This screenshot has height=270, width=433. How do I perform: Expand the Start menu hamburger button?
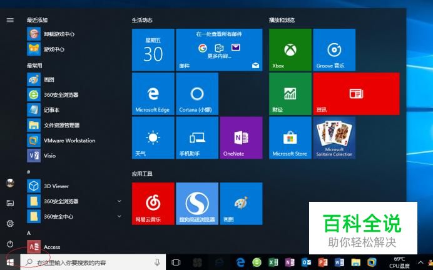coord(10,20)
